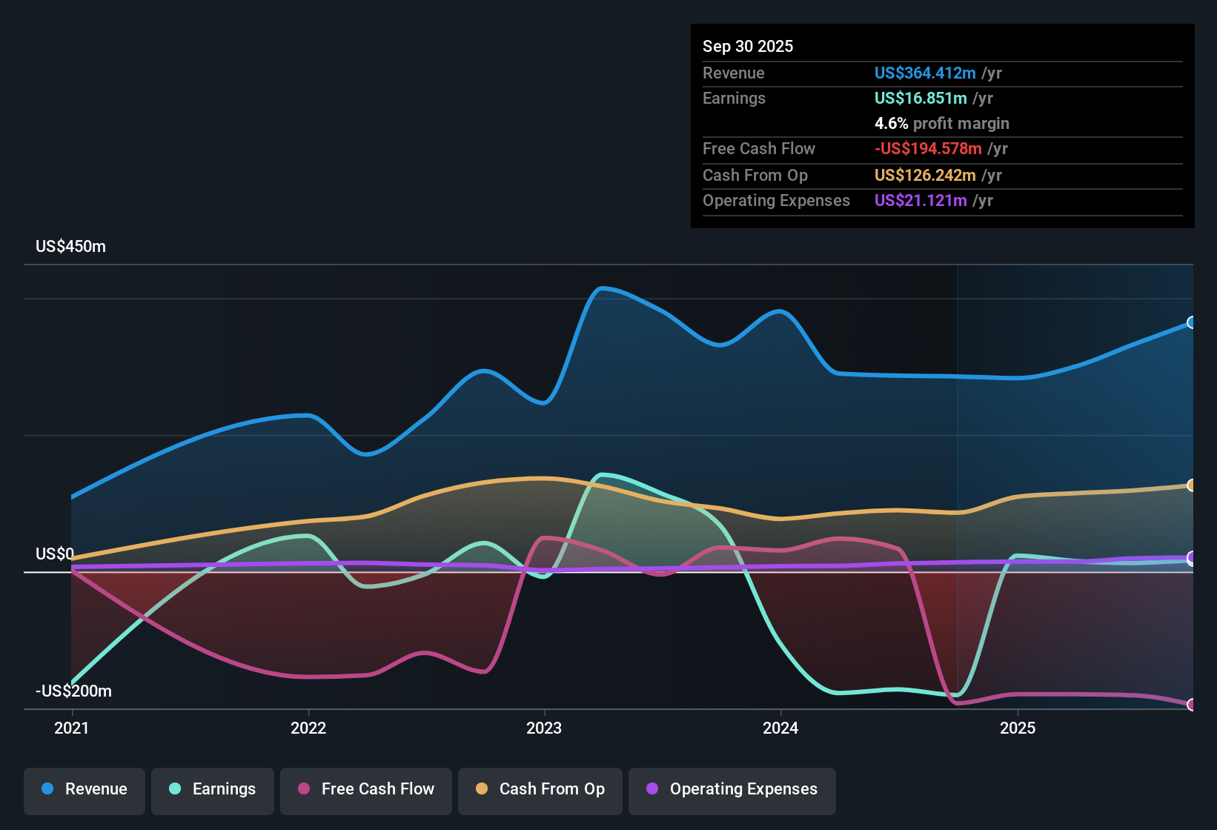Click the US$0 y-axis label

[55, 554]
